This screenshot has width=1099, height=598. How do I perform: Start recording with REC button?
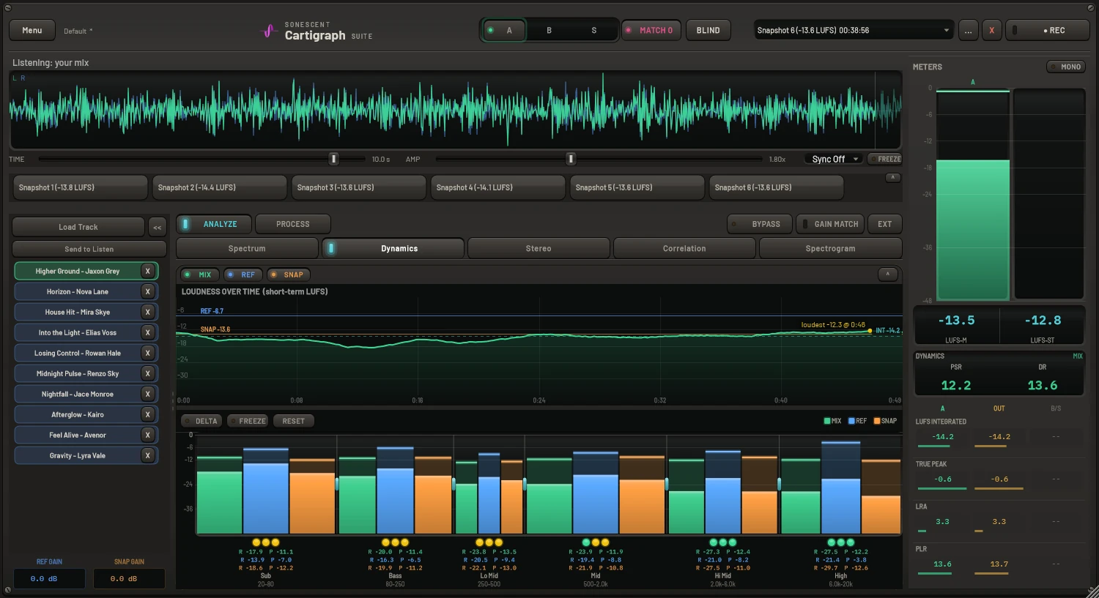pyautogui.click(x=1048, y=30)
